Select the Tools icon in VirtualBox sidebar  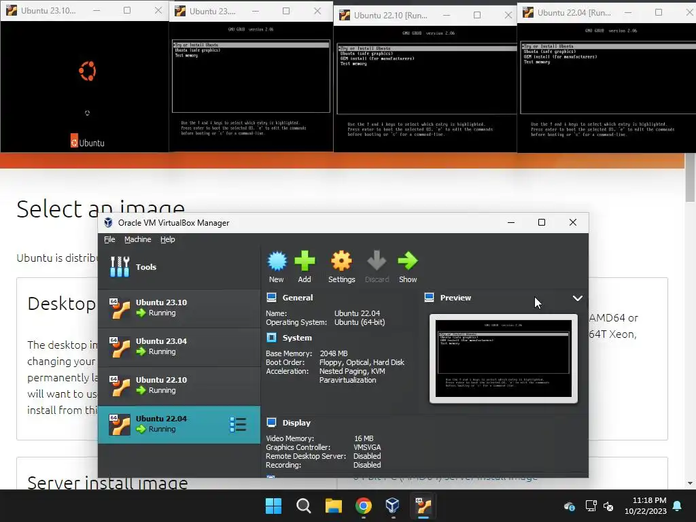click(x=120, y=266)
